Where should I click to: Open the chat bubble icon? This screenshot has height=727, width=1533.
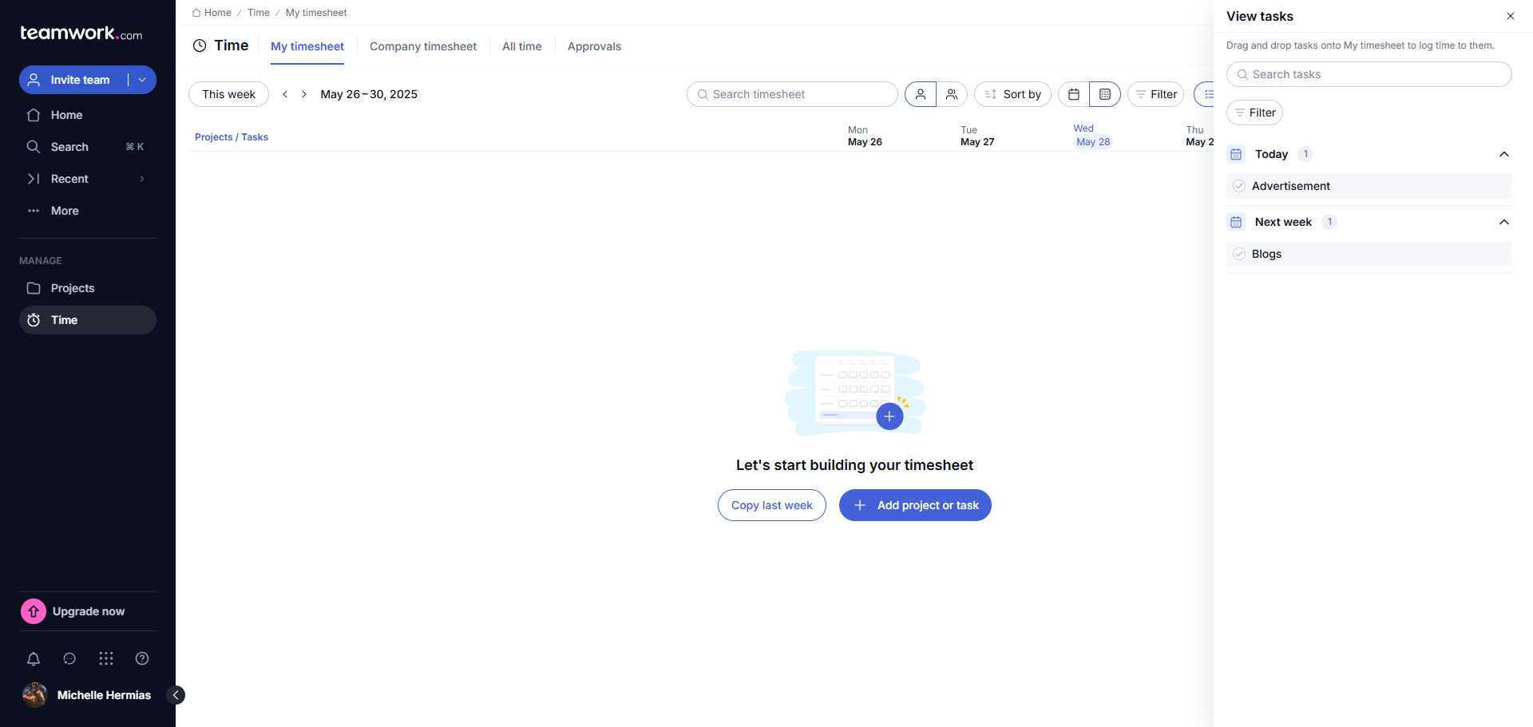pos(69,658)
